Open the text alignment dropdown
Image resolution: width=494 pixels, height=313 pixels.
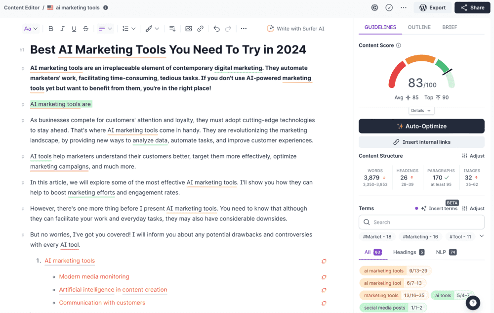pyautogui.click(x=105, y=29)
